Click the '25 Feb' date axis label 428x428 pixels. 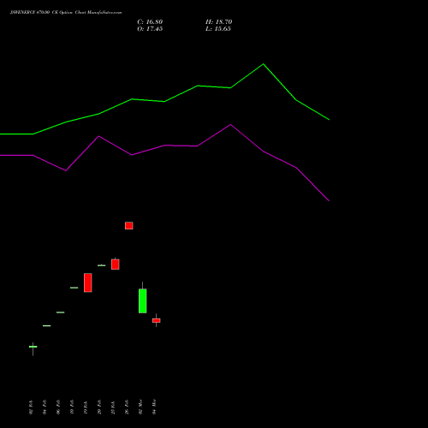[x=113, y=407]
